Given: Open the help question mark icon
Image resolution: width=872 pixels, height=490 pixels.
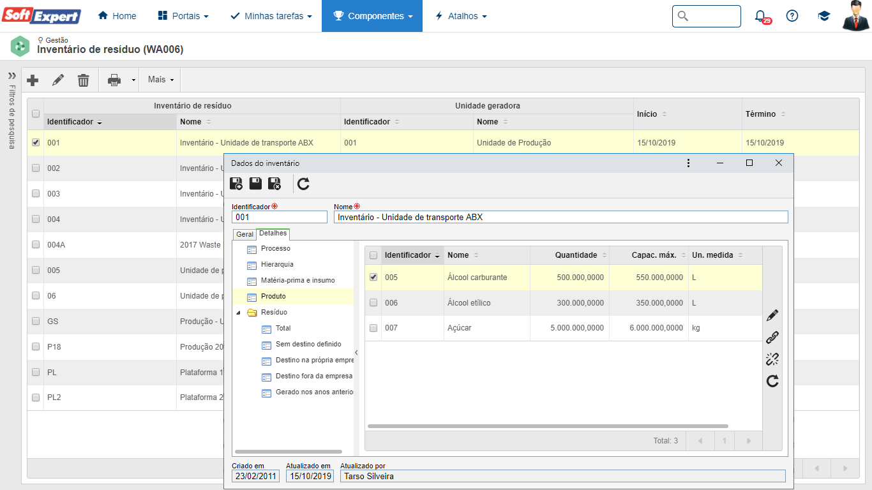Looking at the screenshot, I should point(792,16).
